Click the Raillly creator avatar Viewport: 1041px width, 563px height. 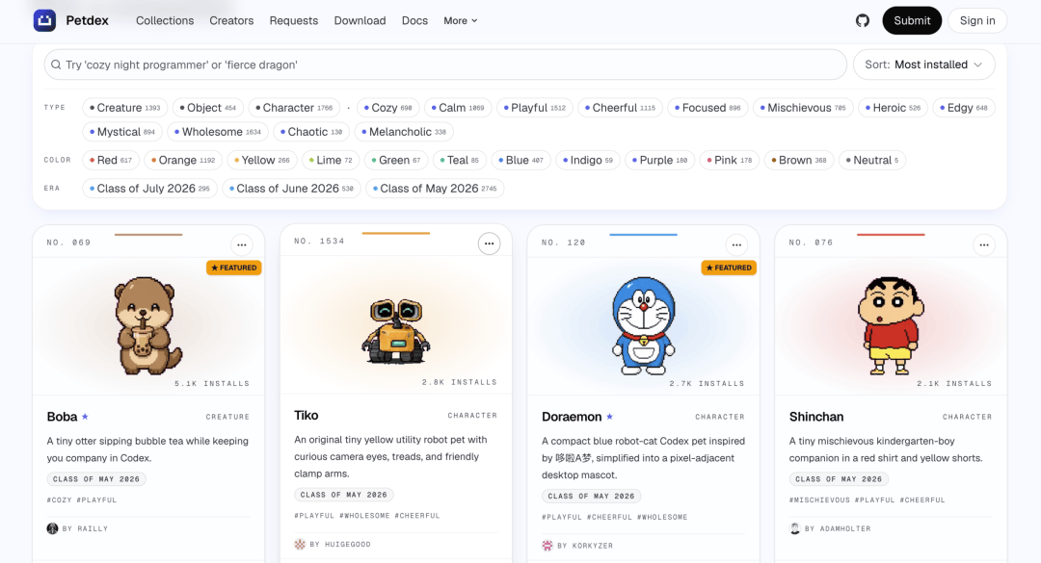[52, 528]
